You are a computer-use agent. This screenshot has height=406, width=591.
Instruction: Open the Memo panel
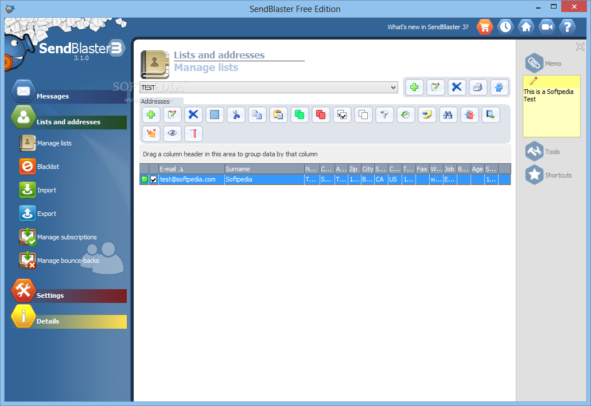543,63
